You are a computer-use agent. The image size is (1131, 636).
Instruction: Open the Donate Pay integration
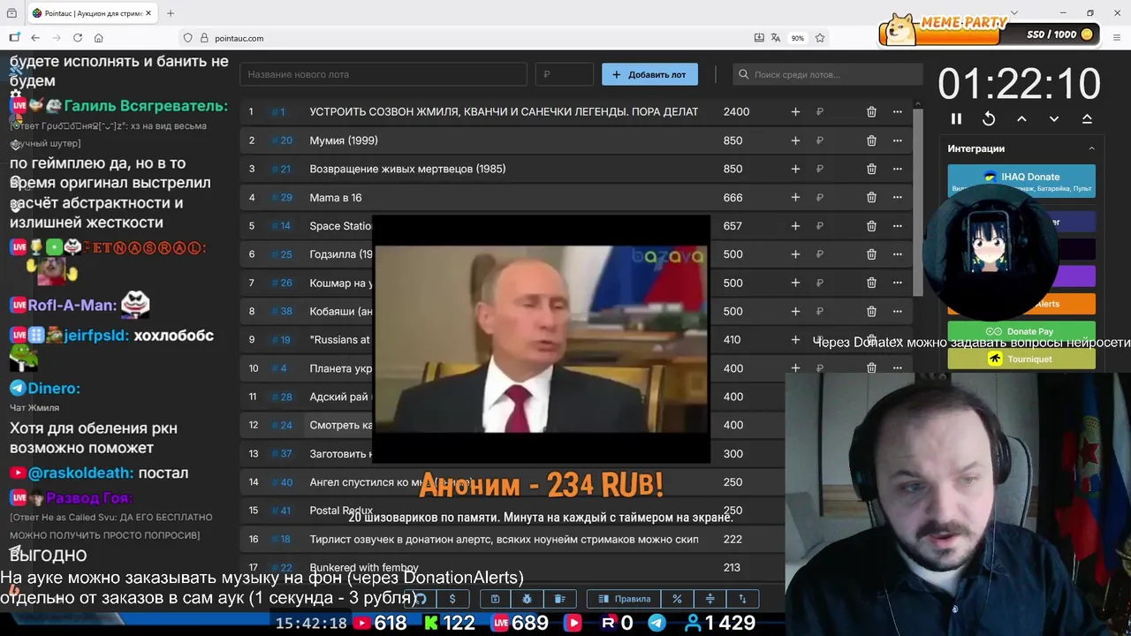pos(1021,331)
